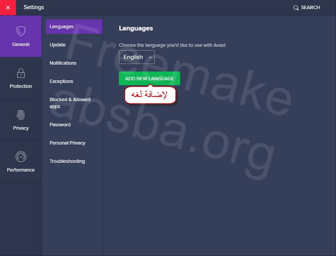Click the chevron arrow in the language selector

[x=150, y=57]
